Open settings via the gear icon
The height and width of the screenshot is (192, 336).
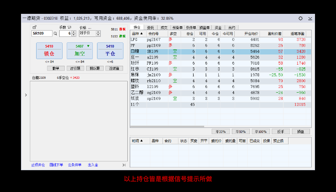tap(300, 18)
